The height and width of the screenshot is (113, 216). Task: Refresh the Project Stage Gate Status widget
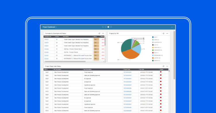tap(163, 66)
